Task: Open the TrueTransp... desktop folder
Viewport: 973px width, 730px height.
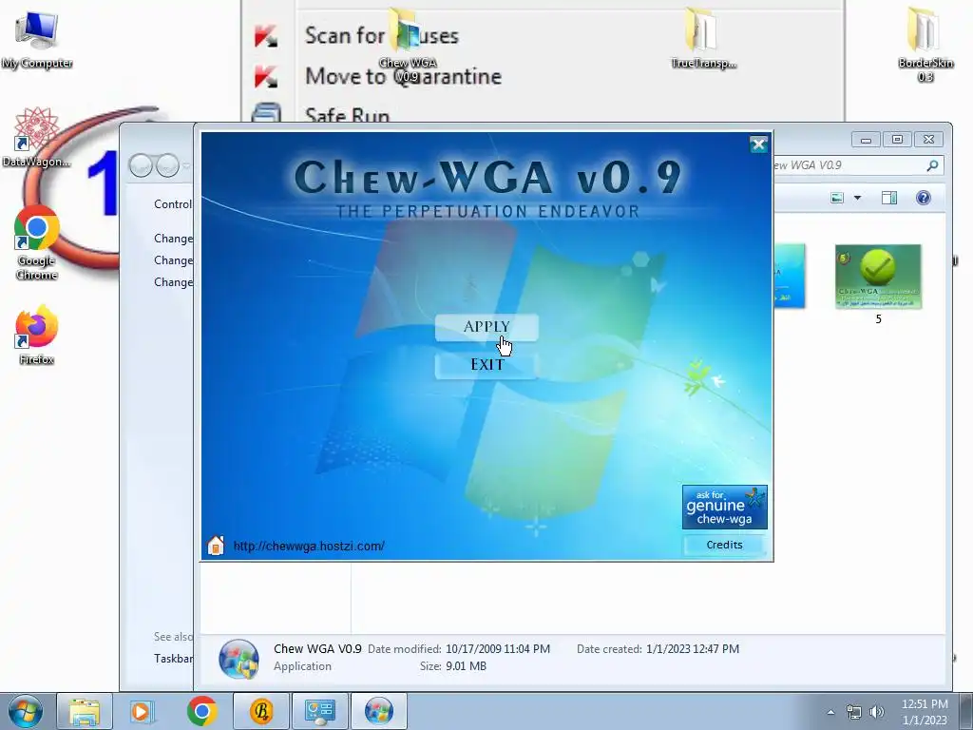Action: coord(703,38)
